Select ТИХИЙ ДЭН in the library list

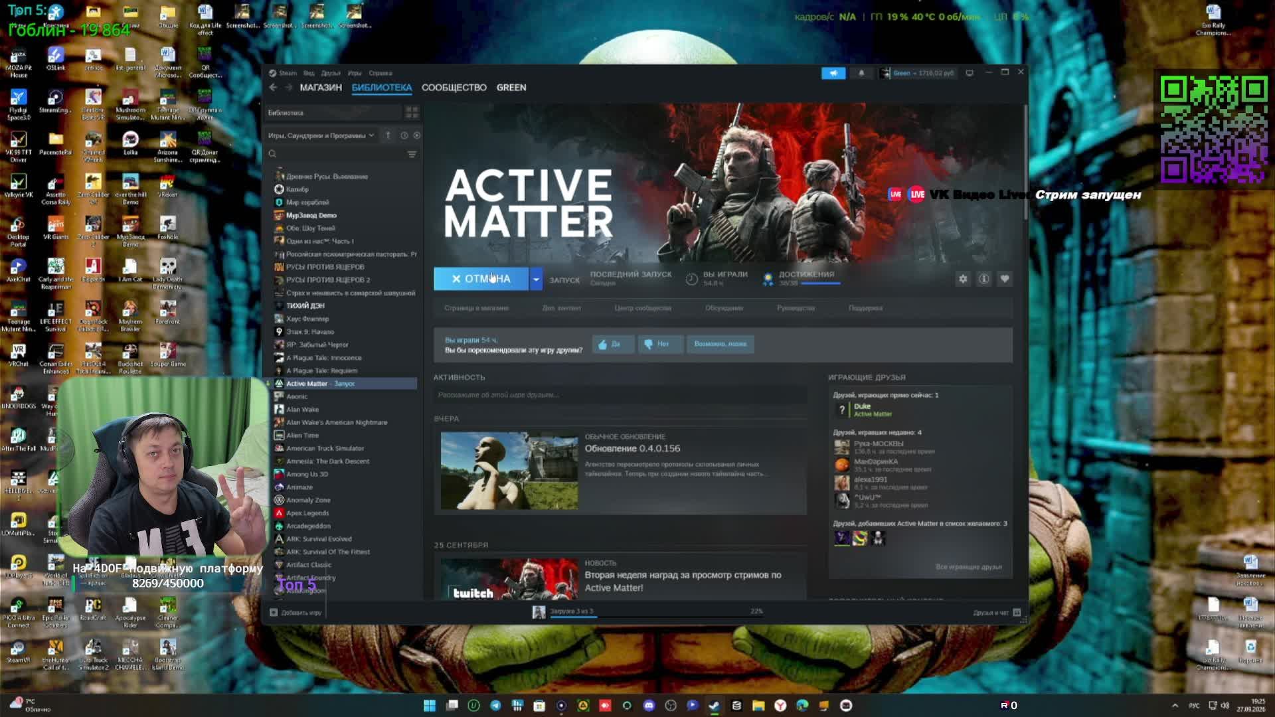point(305,306)
